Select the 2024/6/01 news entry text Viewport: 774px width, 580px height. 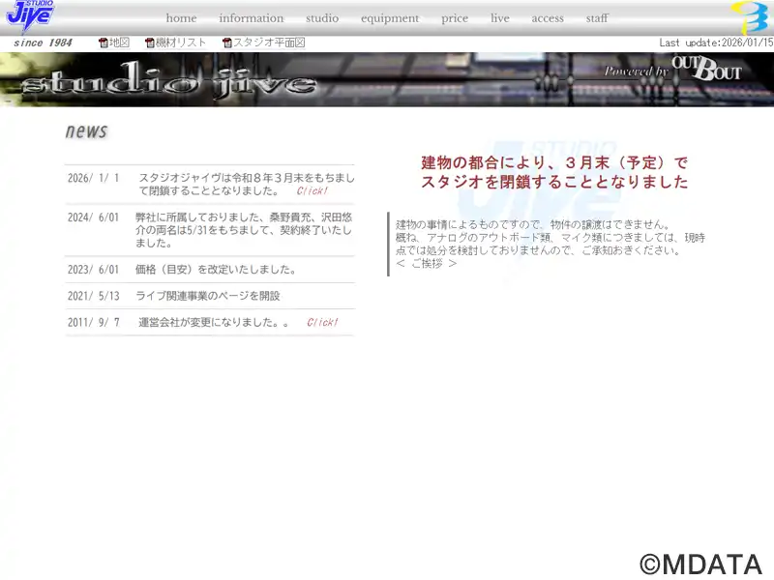pos(244,230)
